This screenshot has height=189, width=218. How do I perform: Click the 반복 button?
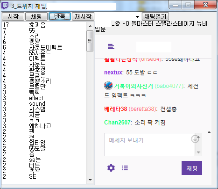click(x=60, y=16)
